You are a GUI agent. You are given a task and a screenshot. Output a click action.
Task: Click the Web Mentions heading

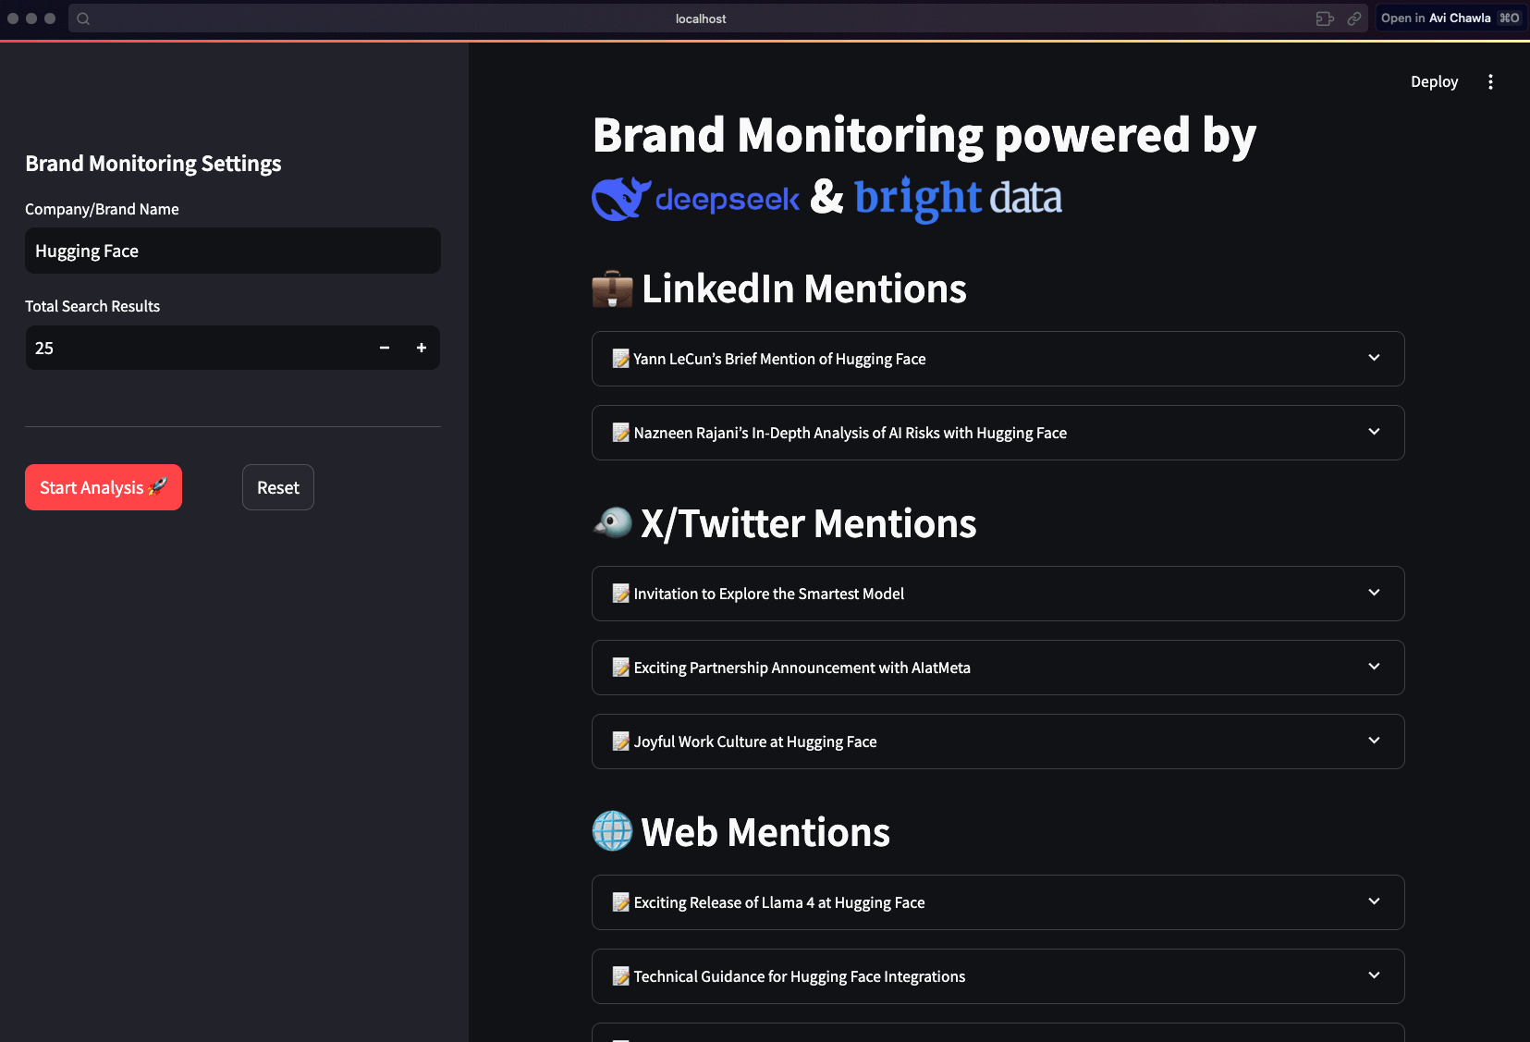[x=765, y=832]
